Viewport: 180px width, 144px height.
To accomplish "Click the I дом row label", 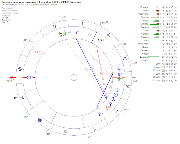I will [157, 64].
